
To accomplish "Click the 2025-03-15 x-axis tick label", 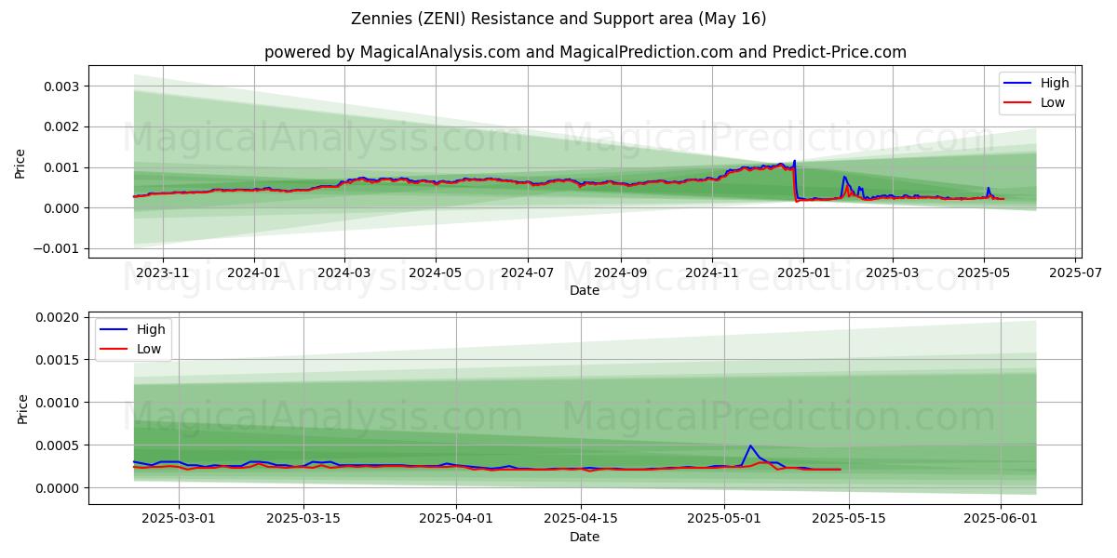I will coord(303,520).
